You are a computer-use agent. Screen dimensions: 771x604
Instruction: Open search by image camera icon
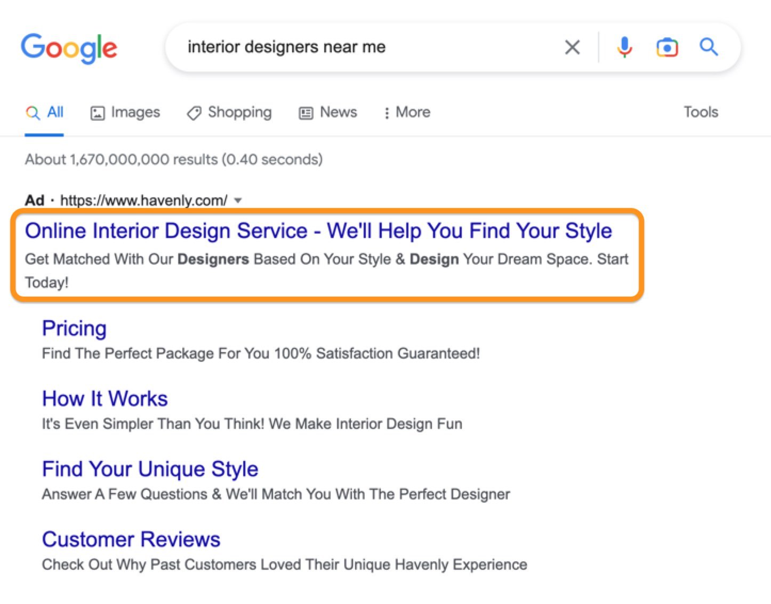[x=666, y=47]
